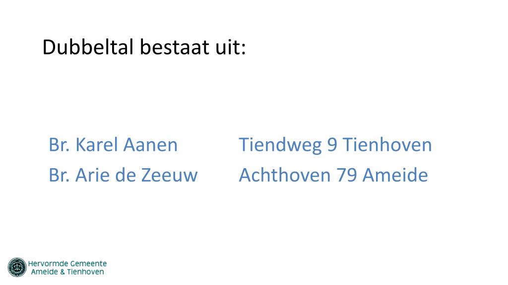Image resolution: width=508 pixels, height=285 pixels.
Task: Click 'Br.' before Arie de Zeeuw
Action: 59,175
